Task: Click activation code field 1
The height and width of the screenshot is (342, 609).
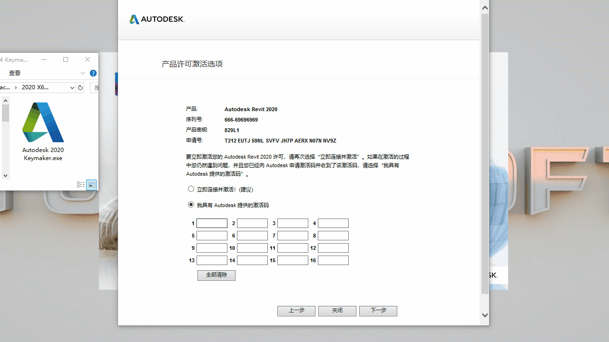Action: coord(212,223)
